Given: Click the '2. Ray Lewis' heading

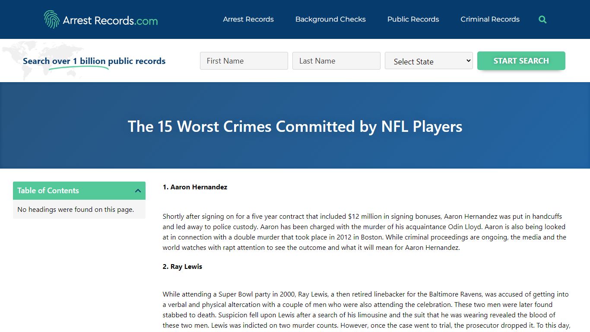Looking at the screenshot, I should 182,267.
